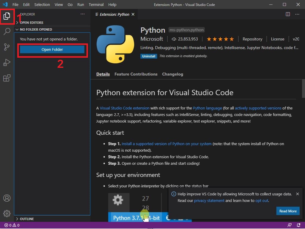This screenshot has width=305, height=229.
Task: Click the Python 3.7.1 64-bit status image
Action: tap(136, 218)
